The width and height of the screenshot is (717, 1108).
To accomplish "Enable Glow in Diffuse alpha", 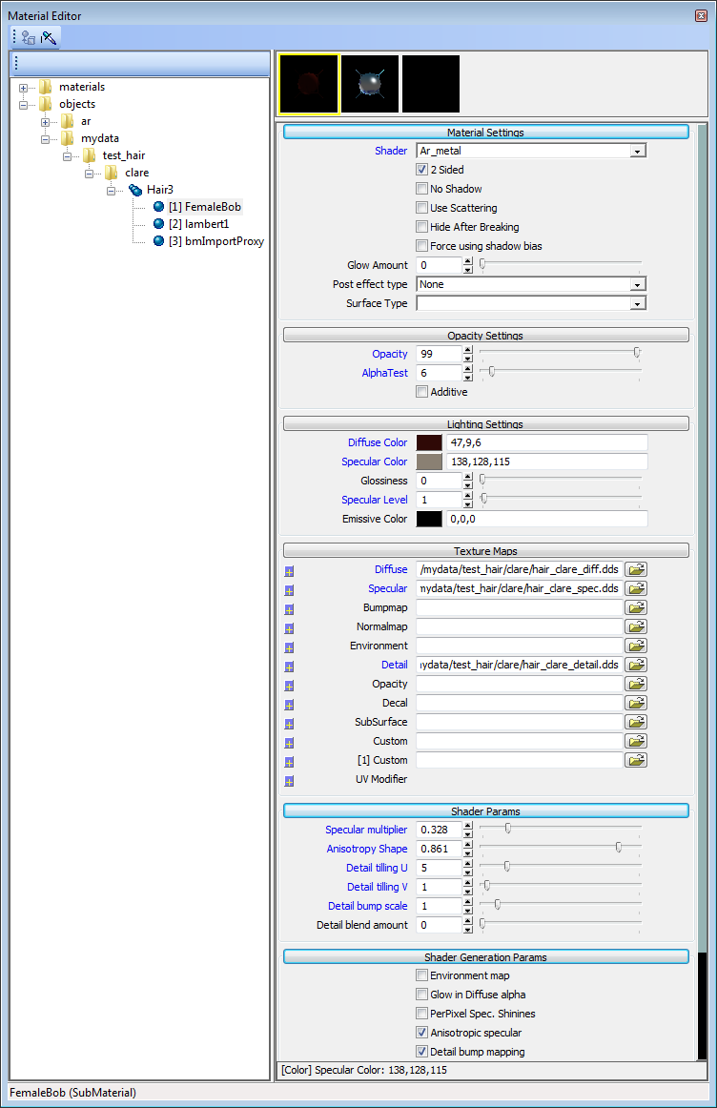I will (x=421, y=995).
